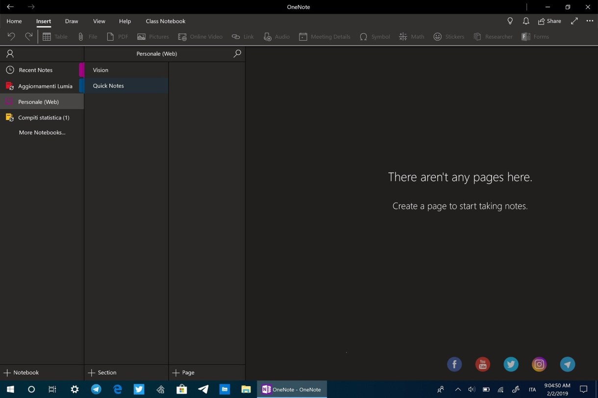Attach a File via paperclip icon
Image resolution: width=598 pixels, height=398 pixels.
click(87, 37)
